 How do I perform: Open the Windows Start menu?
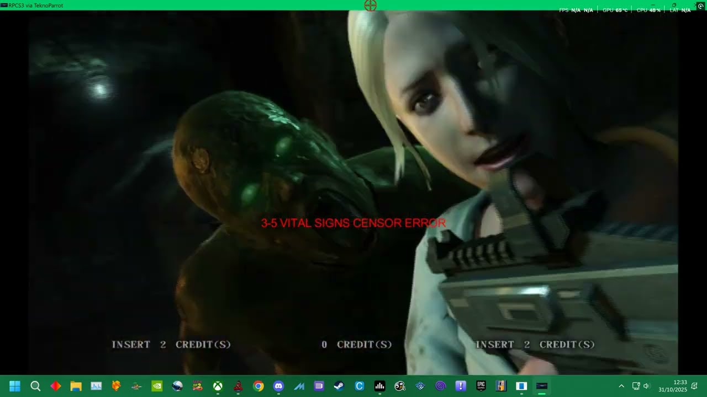click(x=15, y=386)
